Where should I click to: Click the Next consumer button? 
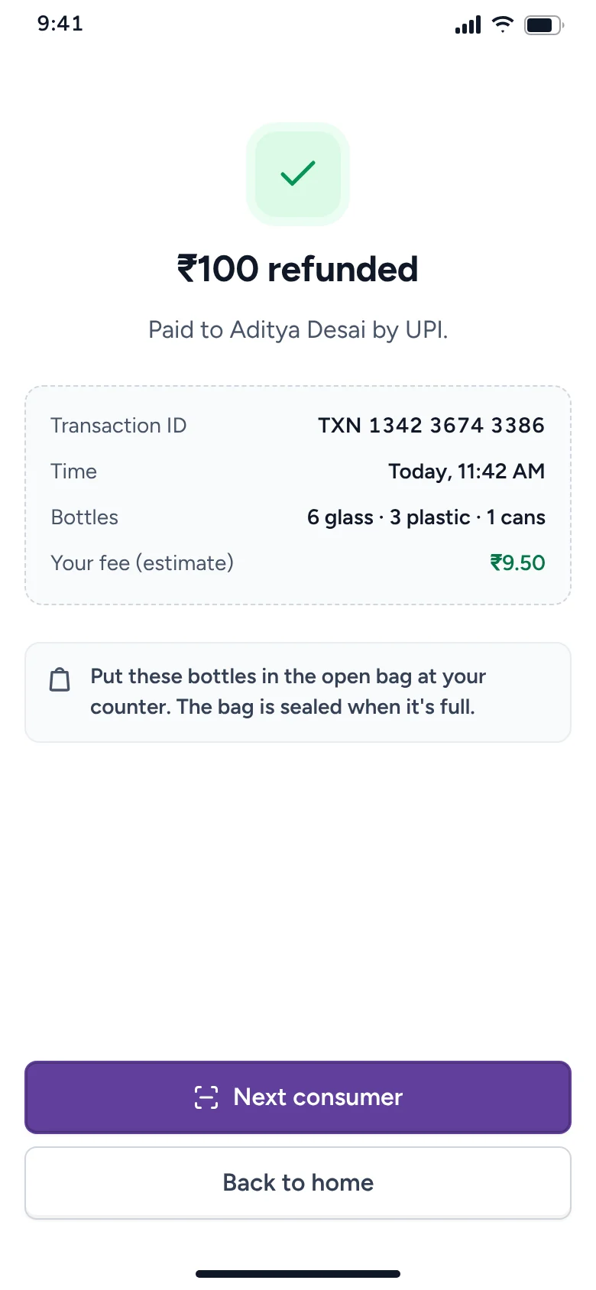[x=298, y=1097]
